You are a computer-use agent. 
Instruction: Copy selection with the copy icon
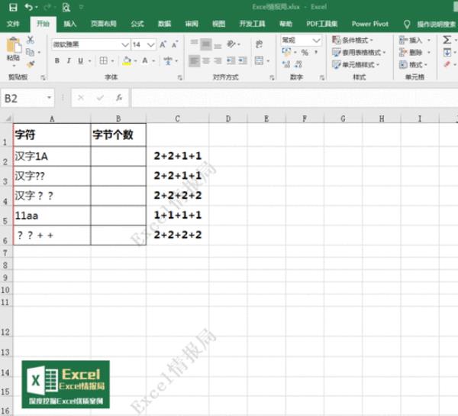30,52
